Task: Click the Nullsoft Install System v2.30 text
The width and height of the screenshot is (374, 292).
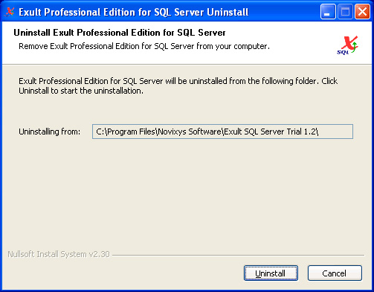Action: pos(59,254)
